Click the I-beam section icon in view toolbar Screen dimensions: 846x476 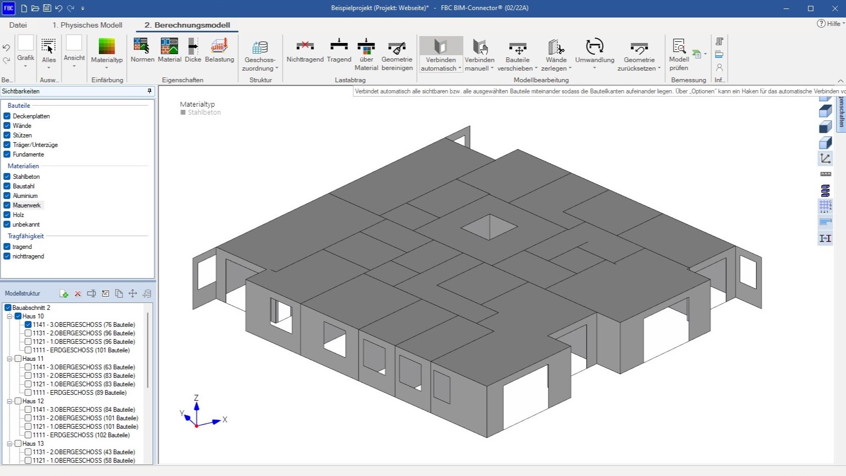(825, 238)
